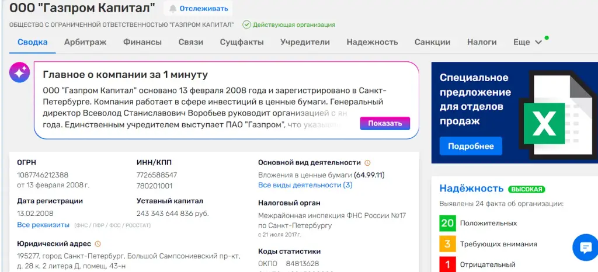The image size is (598, 272).
Task: View the Санкции tab
Action: (x=433, y=42)
